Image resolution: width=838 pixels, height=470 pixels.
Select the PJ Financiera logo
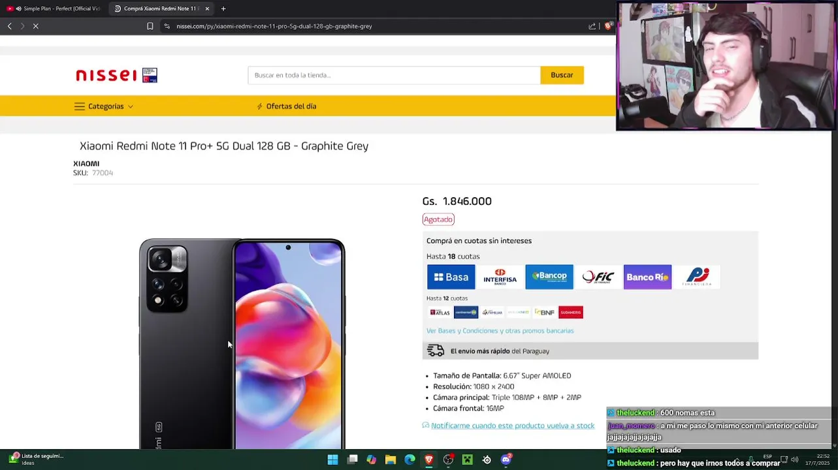click(x=697, y=277)
